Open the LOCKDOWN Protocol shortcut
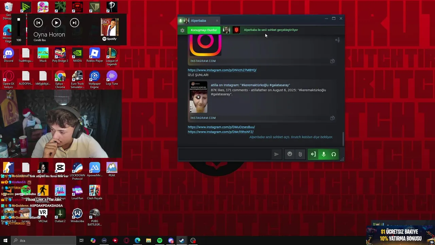This screenshot has height=245, width=435. tap(77, 171)
